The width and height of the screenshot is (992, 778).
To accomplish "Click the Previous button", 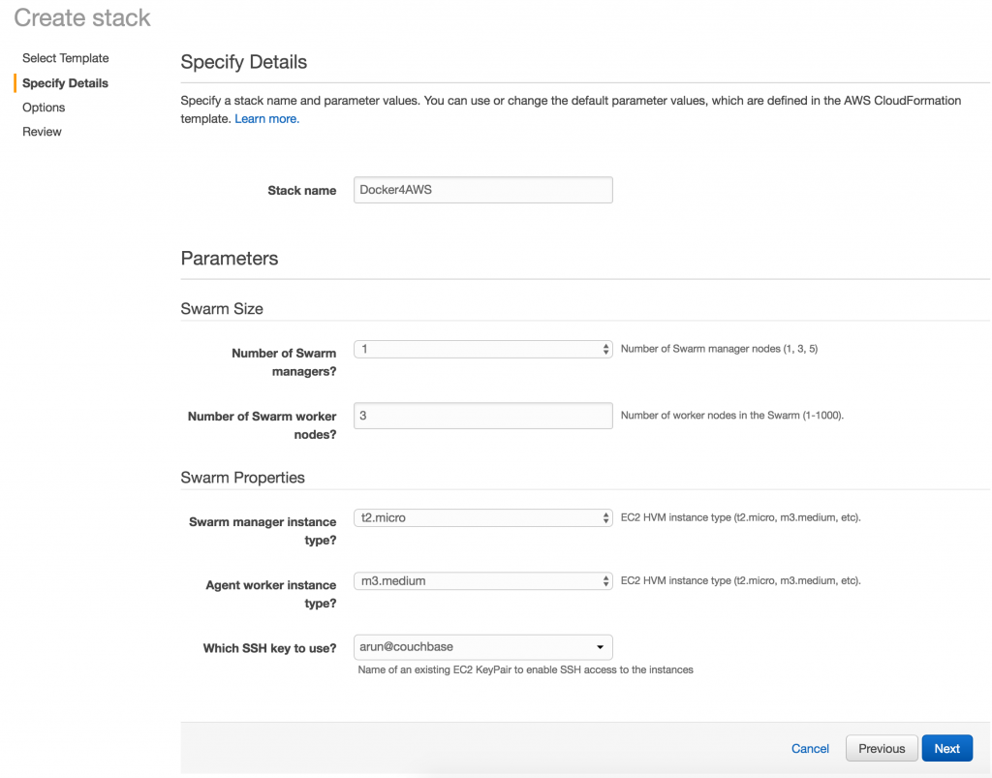I will (882, 749).
